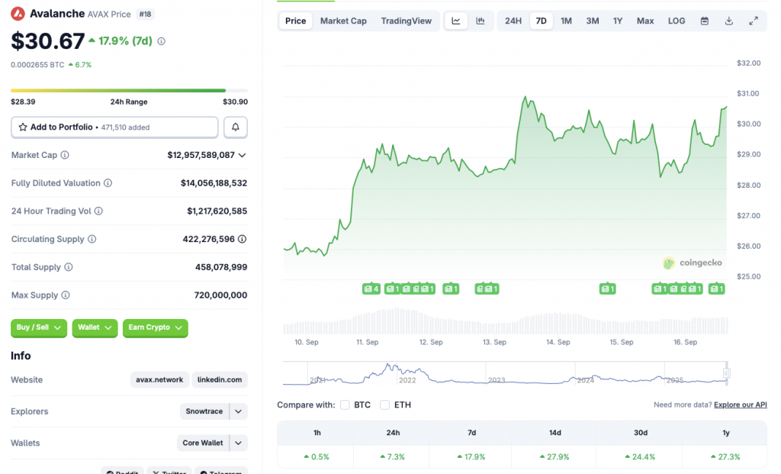Click the news marker under 15. Sep
The height and width of the screenshot is (474, 781).
[x=608, y=289]
